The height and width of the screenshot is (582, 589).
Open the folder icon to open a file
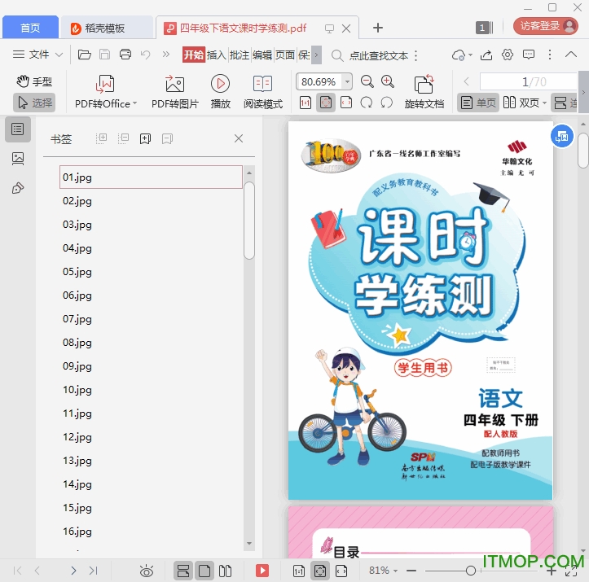[x=84, y=55]
